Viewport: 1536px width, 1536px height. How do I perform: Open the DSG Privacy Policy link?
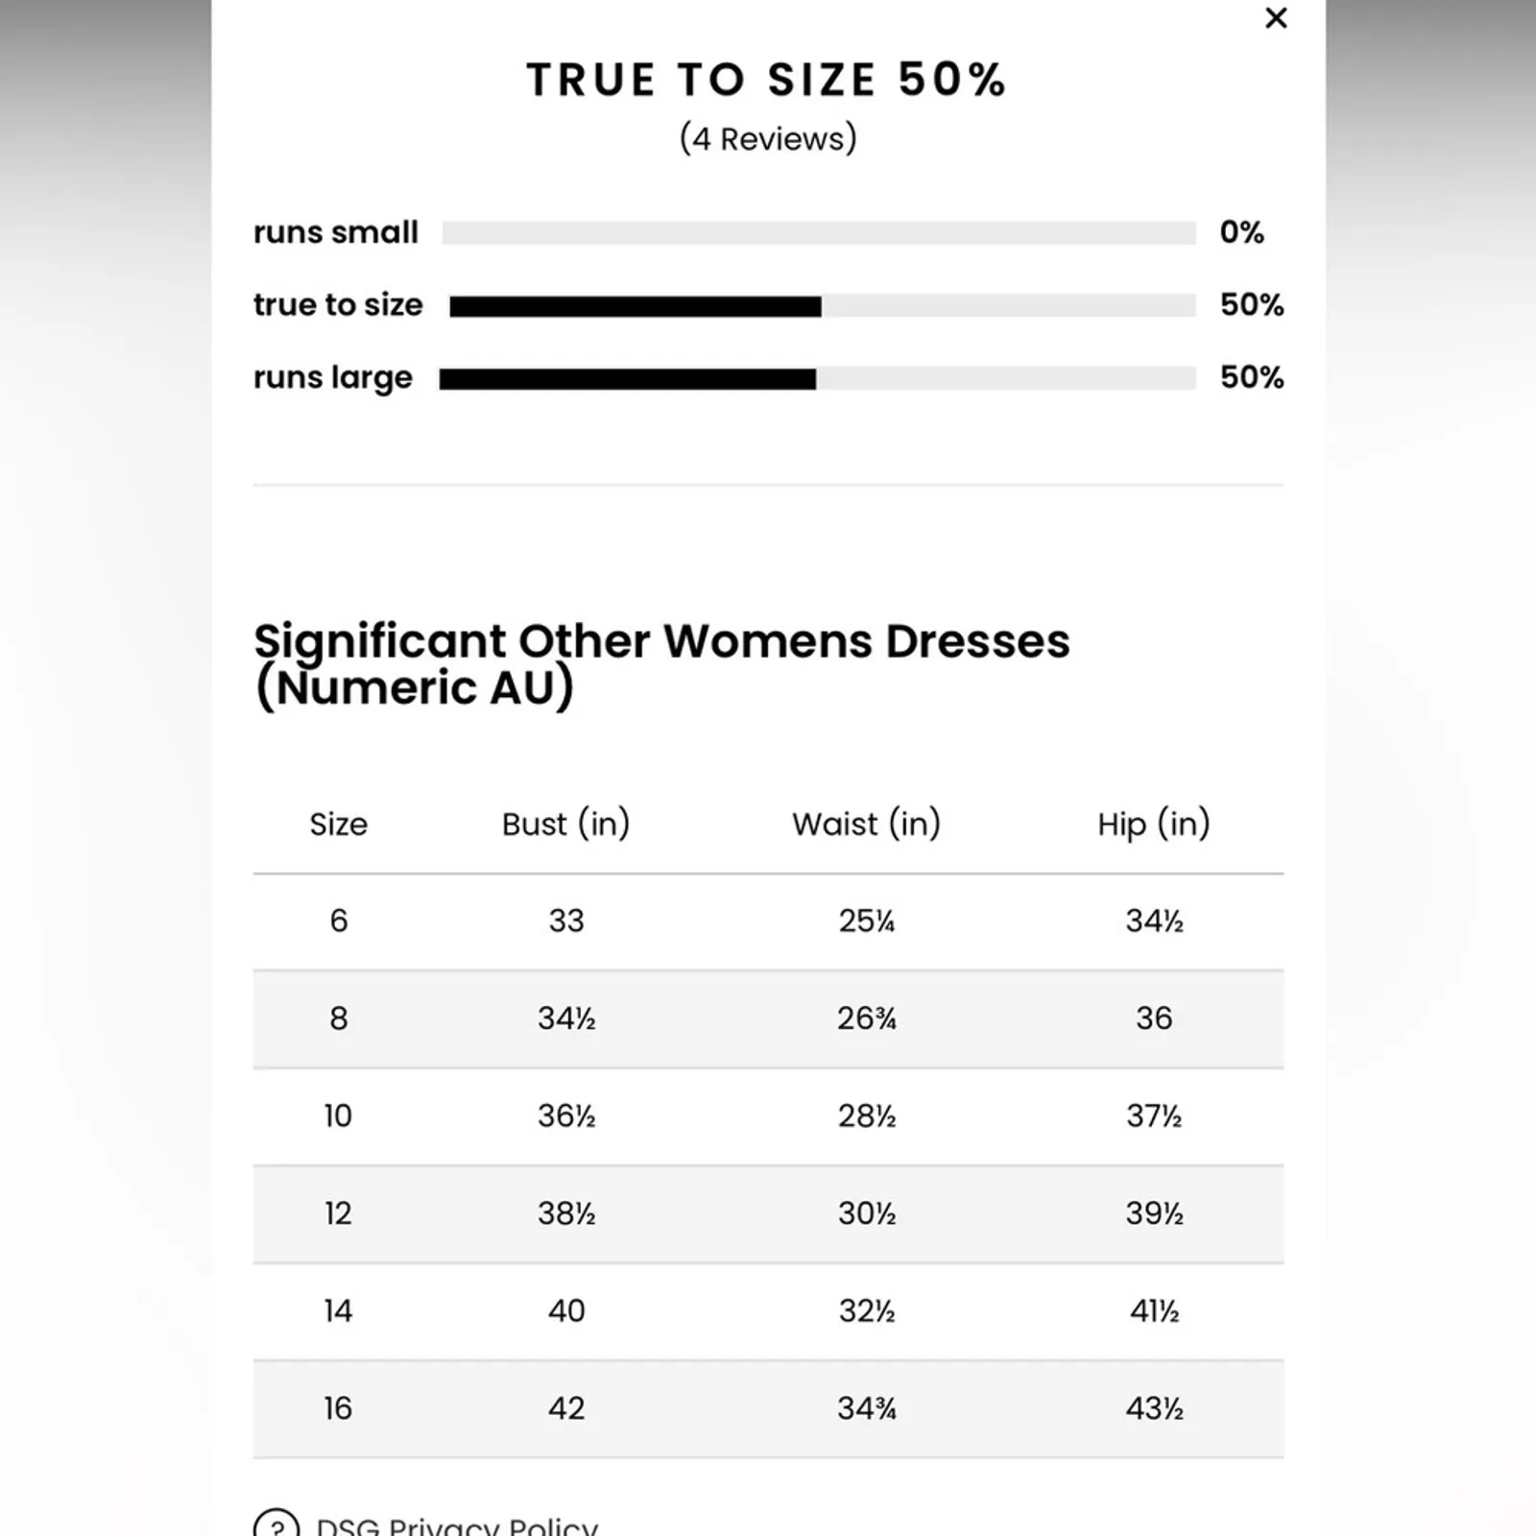coord(457,1526)
